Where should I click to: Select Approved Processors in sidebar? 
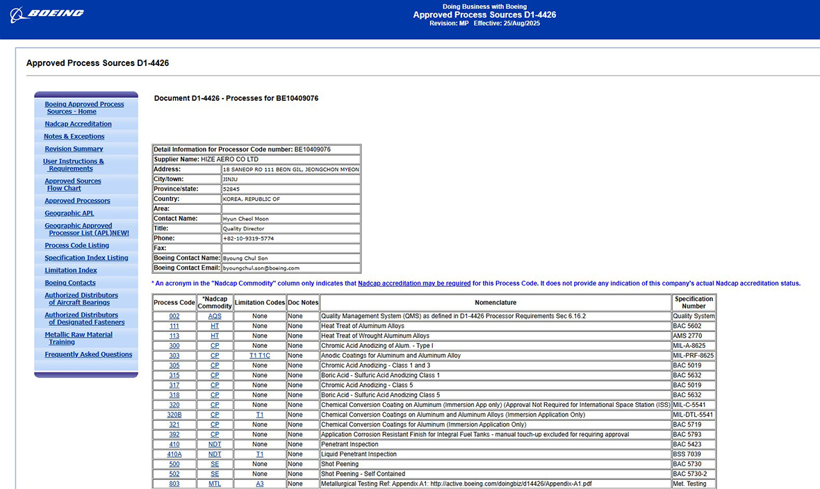click(x=77, y=201)
